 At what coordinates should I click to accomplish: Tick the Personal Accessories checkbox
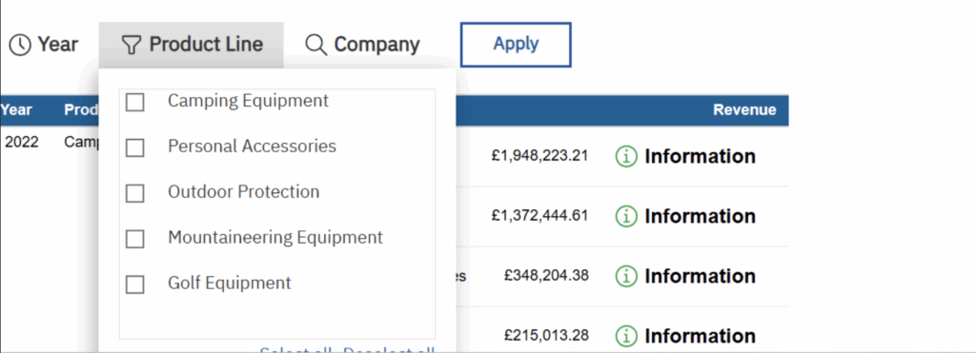(x=135, y=147)
